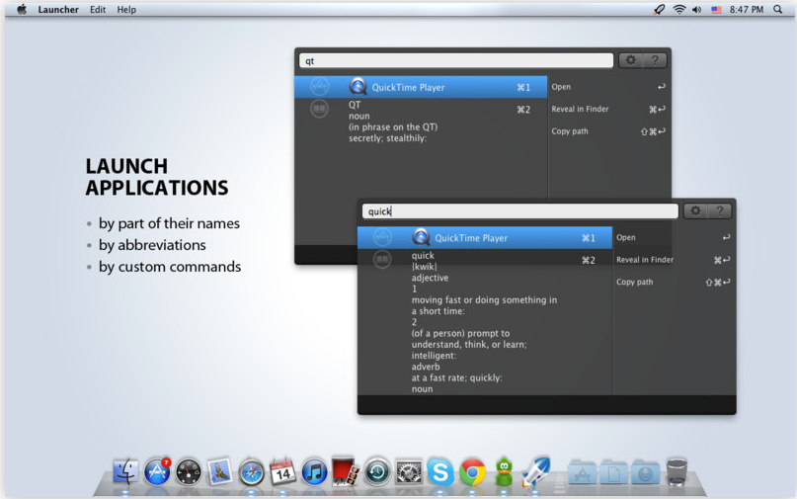Screen dimensions: 797x499
Task: Open the Launcher app menu
Action: tap(58, 9)
